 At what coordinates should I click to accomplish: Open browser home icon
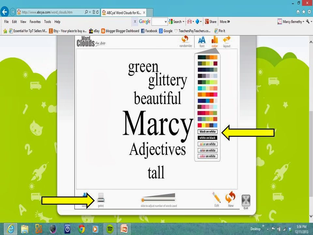pos(298,12)
